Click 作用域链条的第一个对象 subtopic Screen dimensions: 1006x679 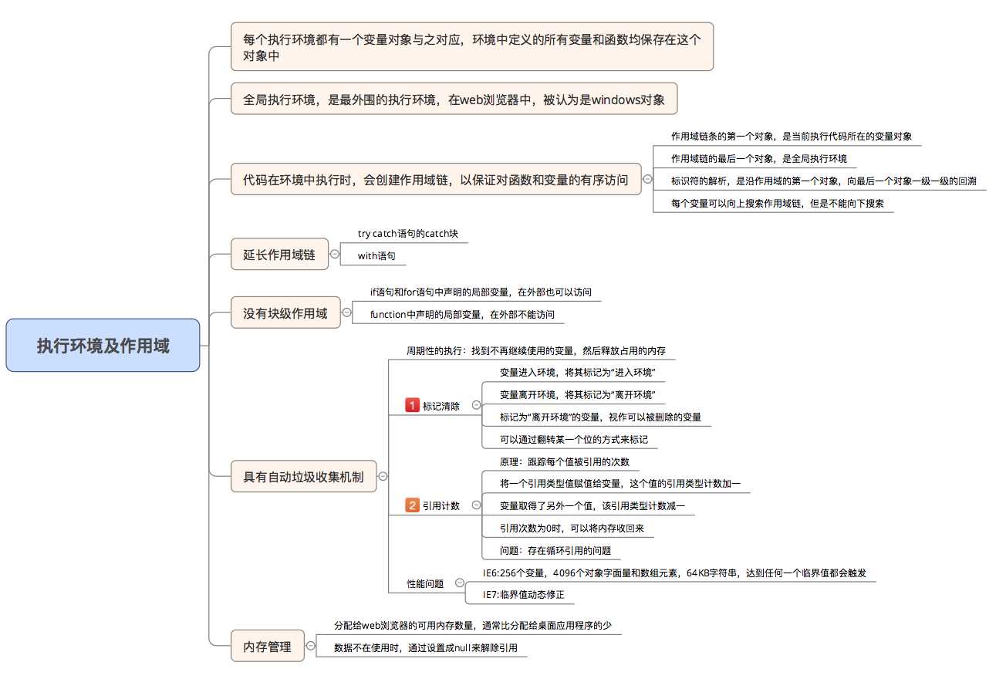click(792, 136)
